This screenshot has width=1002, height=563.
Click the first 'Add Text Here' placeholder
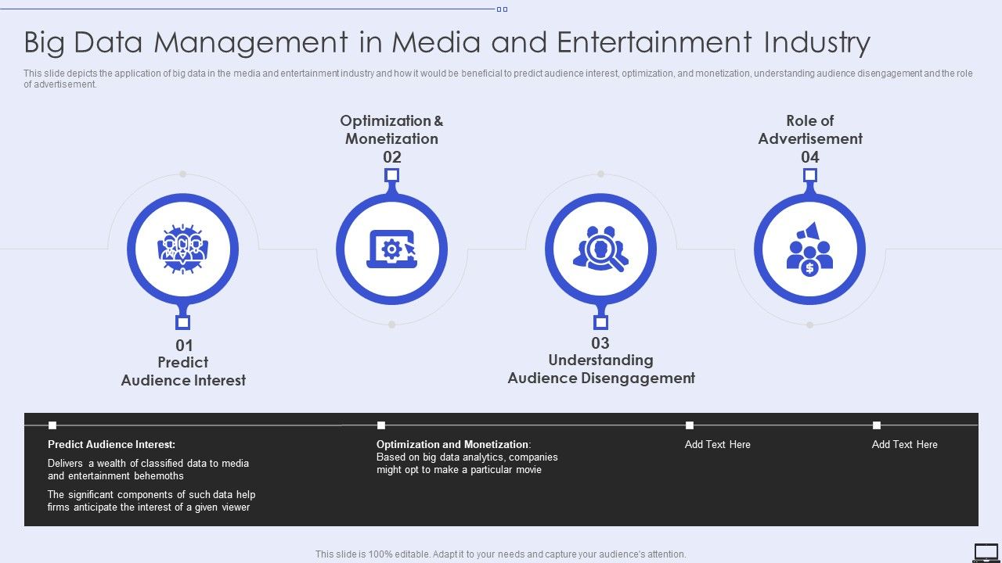click(x=718, y=444)
